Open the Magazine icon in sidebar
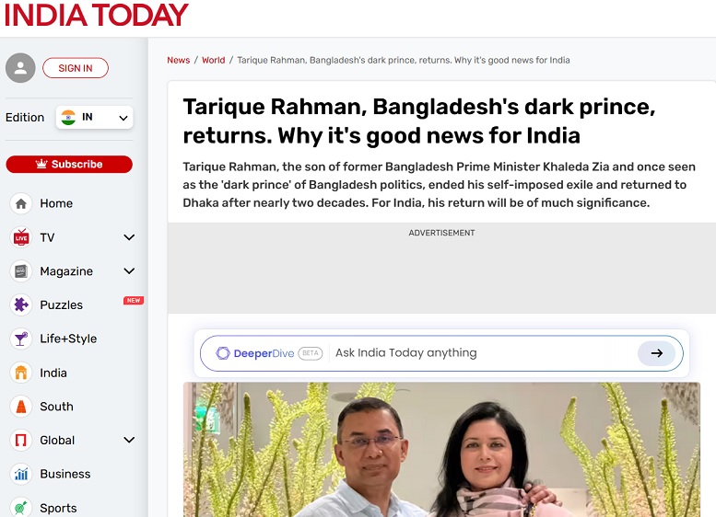Screen dimensions: 716x517 (21, 271)
